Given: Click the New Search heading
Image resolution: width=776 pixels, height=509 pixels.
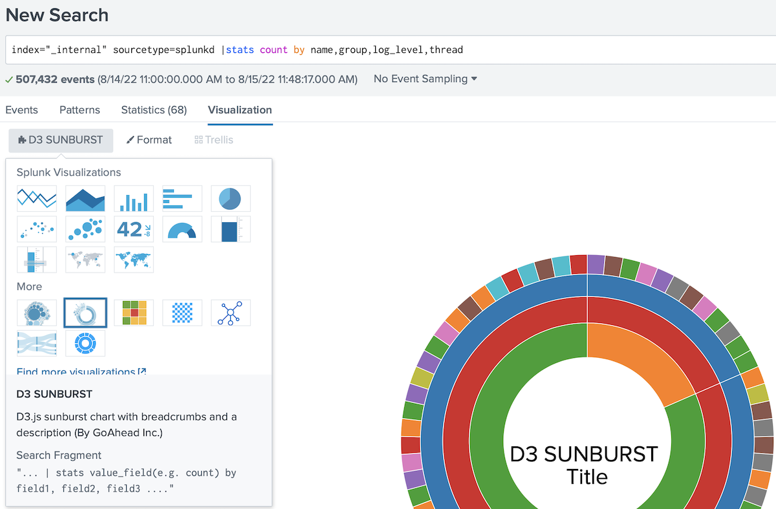Looking at the screenshot, I should click(57, 15).
